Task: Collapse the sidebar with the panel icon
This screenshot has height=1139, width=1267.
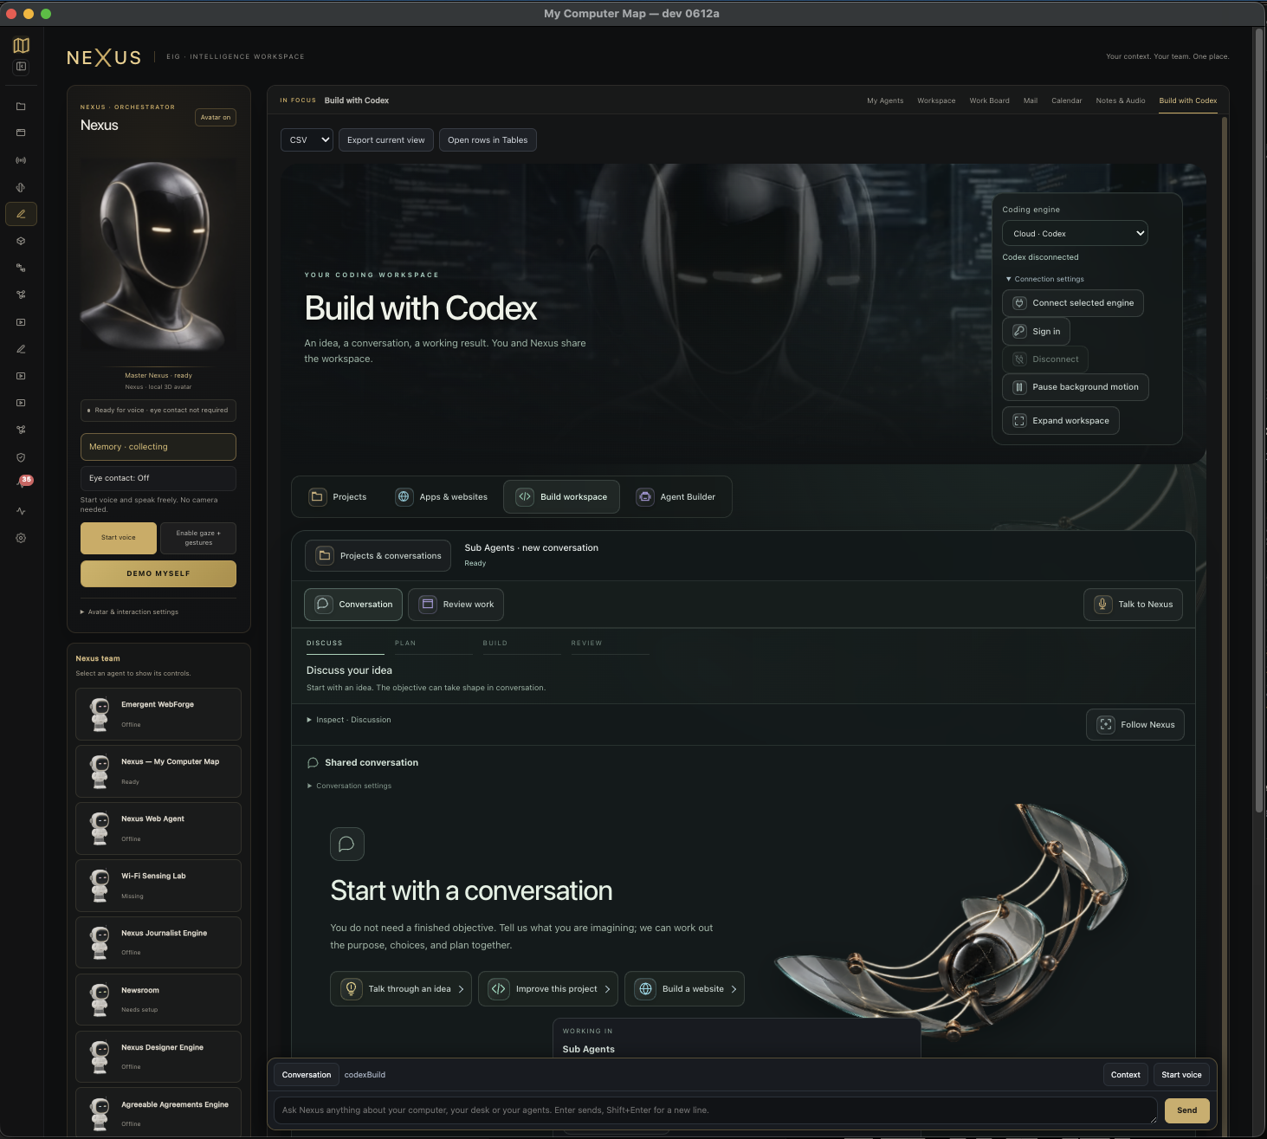Action: click(x=21, y=67)
